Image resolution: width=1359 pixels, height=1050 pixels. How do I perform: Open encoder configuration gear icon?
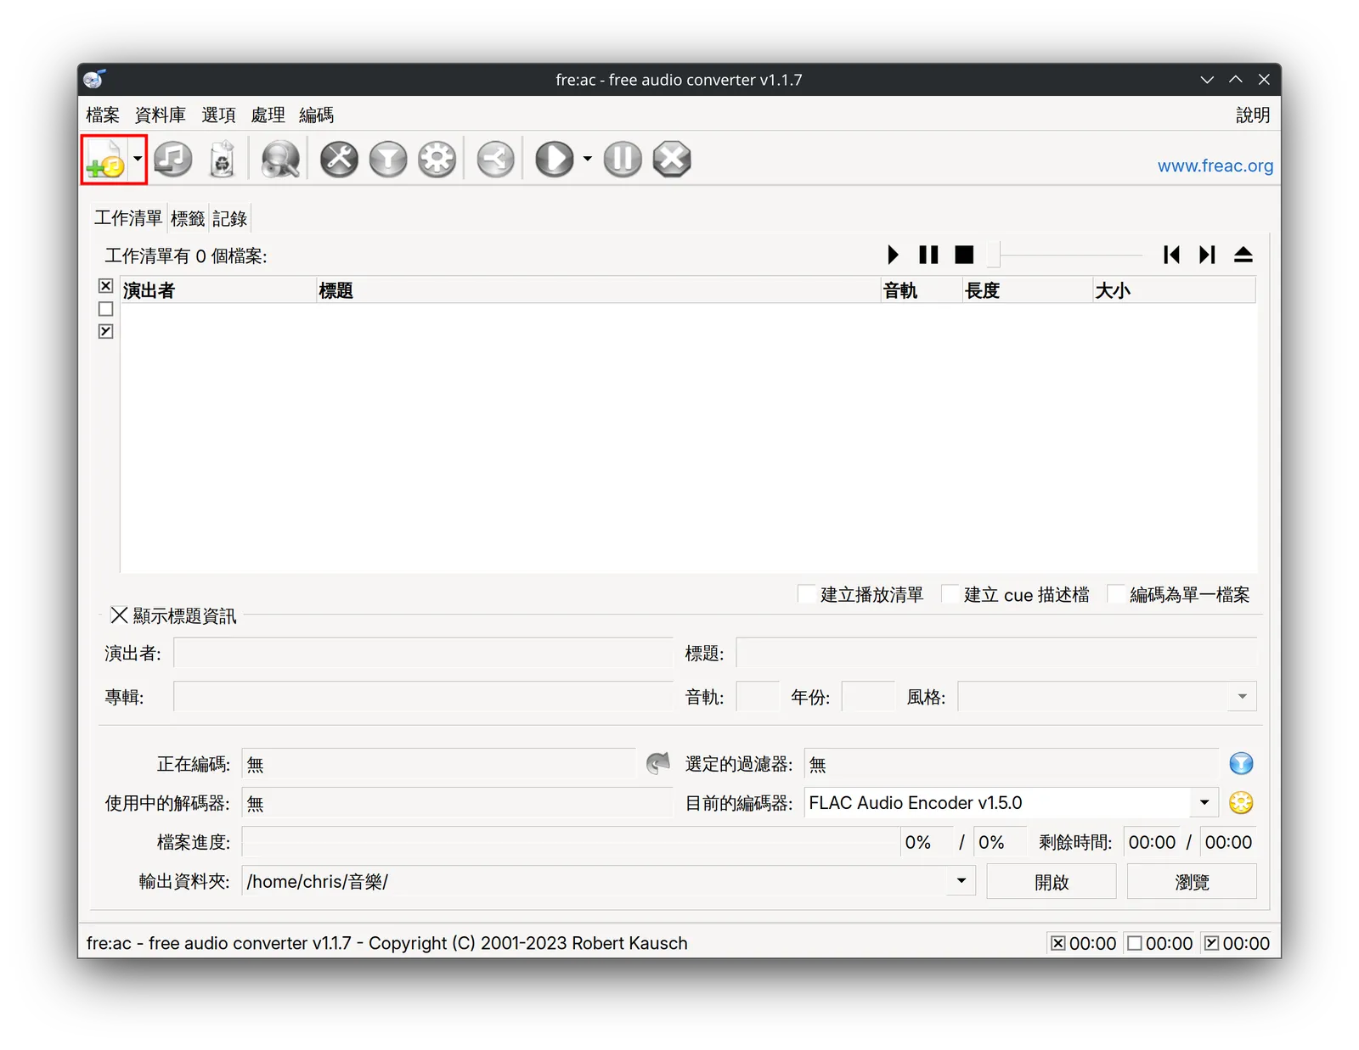(437, 160)
